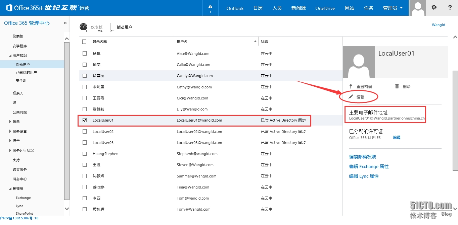
Task: Expand the 服务设置 tree node
Action: pos(10,131)
